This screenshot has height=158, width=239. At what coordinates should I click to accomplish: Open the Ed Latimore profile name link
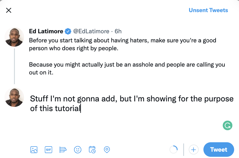tap(46, 31)
